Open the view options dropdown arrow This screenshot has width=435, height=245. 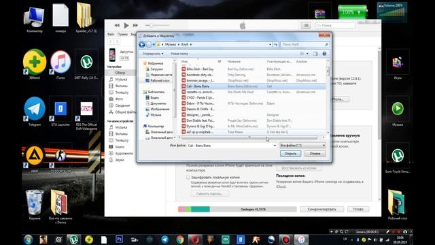[x=307, y=54]
